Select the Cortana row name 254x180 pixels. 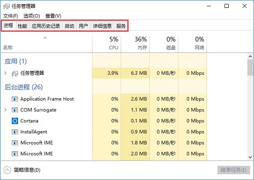tap(29, 121)
